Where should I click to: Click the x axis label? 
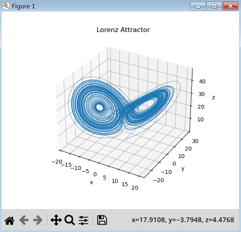tap(91, 182)
